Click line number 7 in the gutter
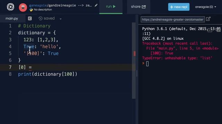 coord(10,67)
